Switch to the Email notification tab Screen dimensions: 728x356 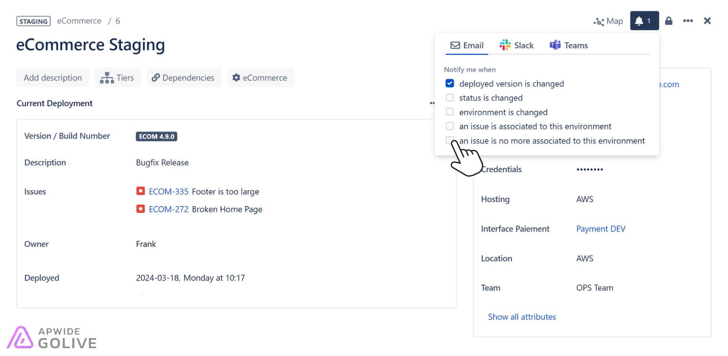(466, 45)
